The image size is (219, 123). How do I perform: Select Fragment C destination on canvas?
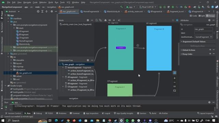(x=120, y=90)
